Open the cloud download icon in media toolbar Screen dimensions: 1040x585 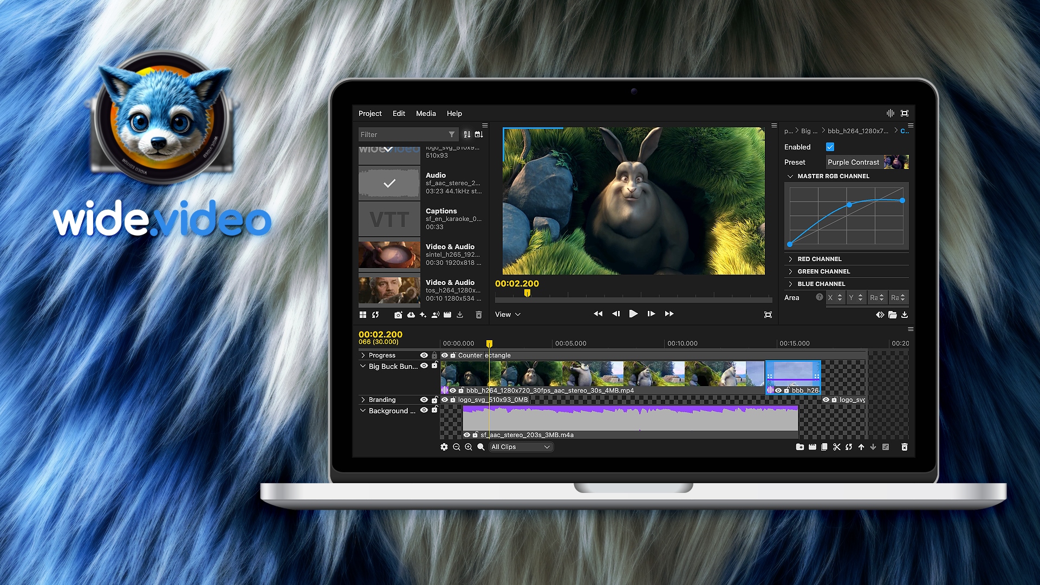tap(411, 314)
